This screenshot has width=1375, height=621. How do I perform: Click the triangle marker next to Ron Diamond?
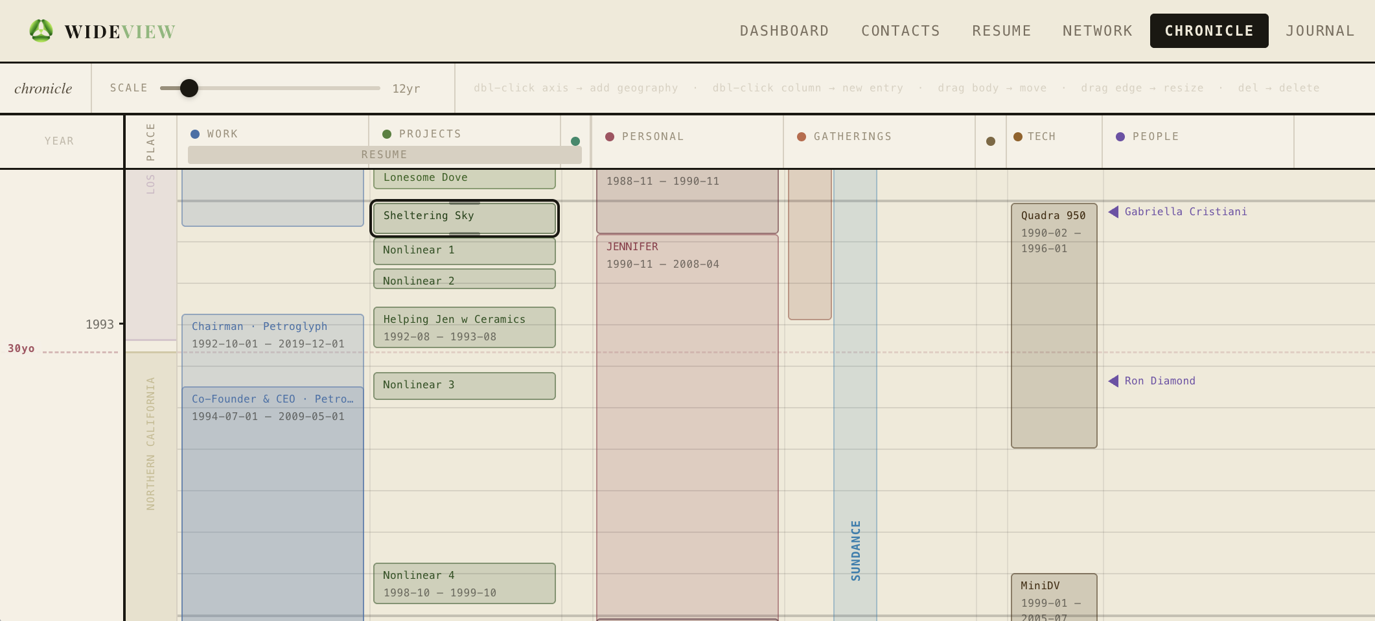point(1113,381)
